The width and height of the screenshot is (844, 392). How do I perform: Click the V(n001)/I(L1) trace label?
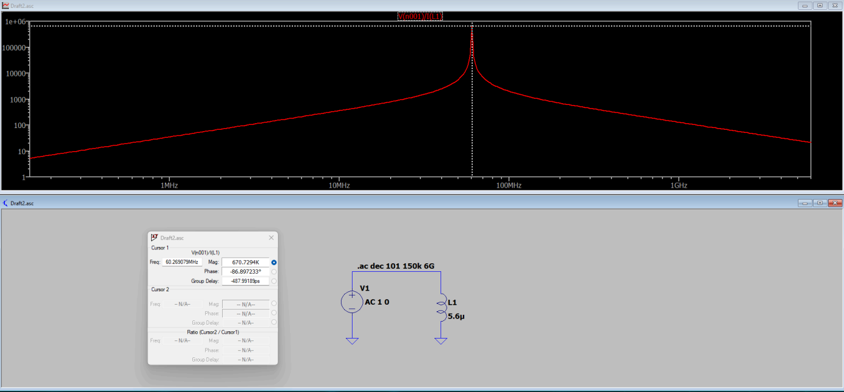[420, 16]
